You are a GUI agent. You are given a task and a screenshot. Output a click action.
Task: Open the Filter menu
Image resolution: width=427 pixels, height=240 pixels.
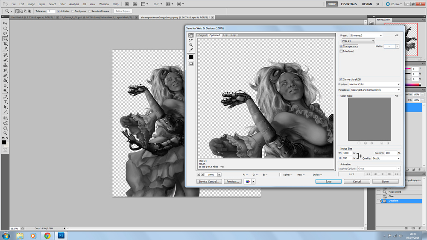coord(63,4)
